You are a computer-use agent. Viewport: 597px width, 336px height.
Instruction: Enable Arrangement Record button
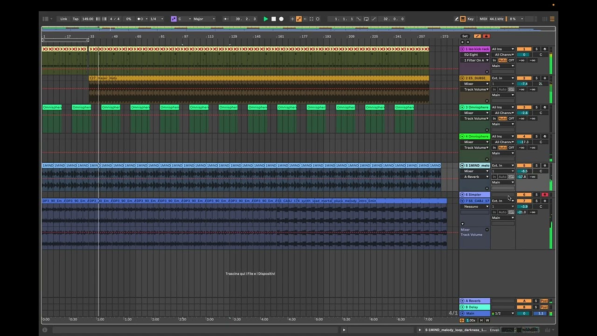(x=281, y=19)
